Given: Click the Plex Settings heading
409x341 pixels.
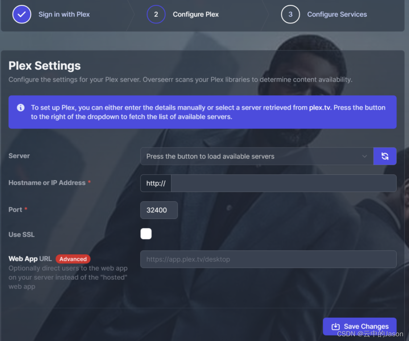Looking at the screenshot, I should pos(45,66).
